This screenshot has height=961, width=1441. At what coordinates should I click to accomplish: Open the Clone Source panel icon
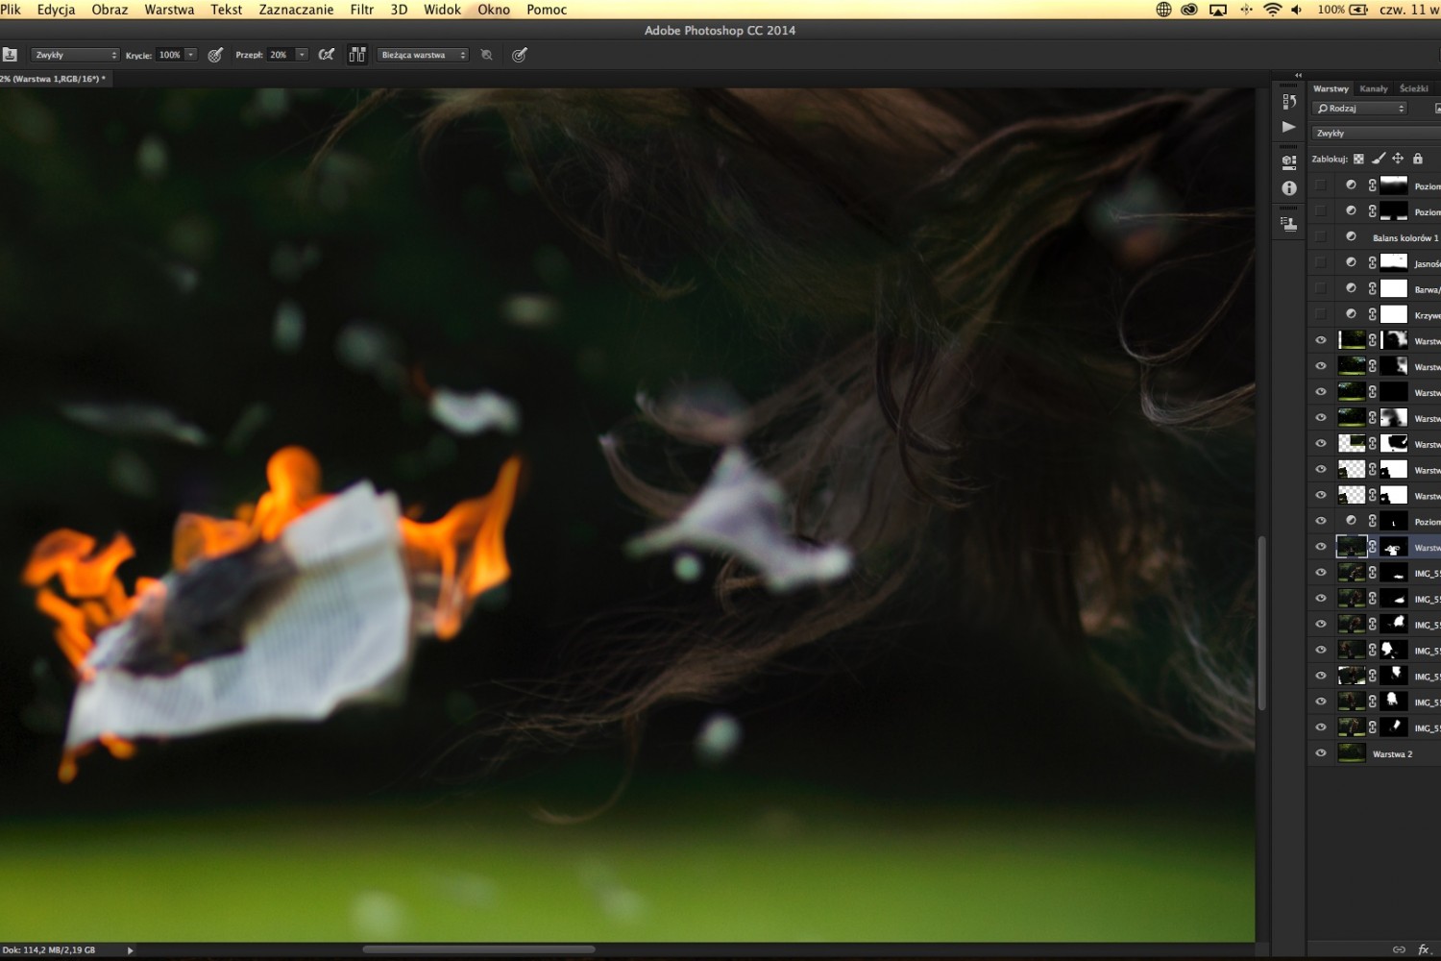pos(1289,223)
